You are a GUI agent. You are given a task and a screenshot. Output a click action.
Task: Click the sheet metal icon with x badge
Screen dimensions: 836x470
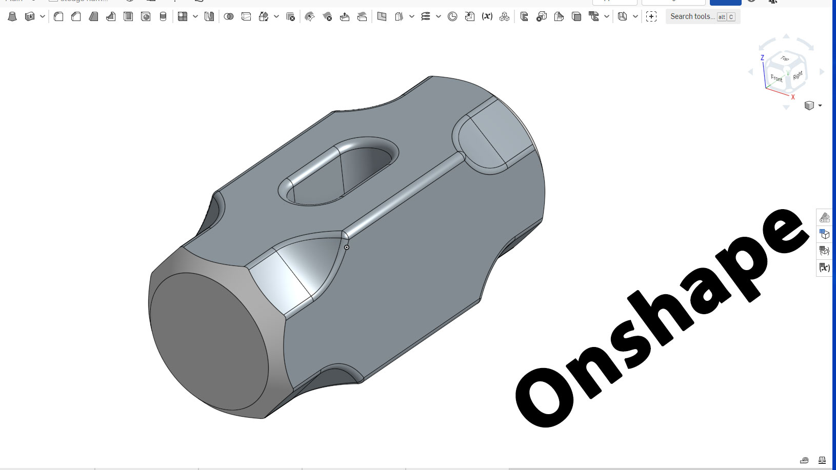tap(542, 17)
